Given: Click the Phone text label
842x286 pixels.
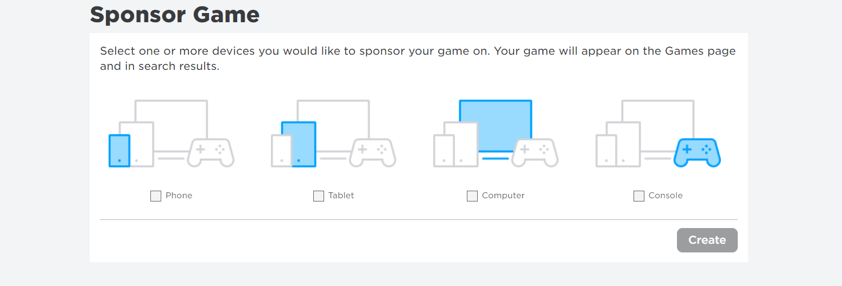Looking at the screenshot, I should click(x=179, y=196).
